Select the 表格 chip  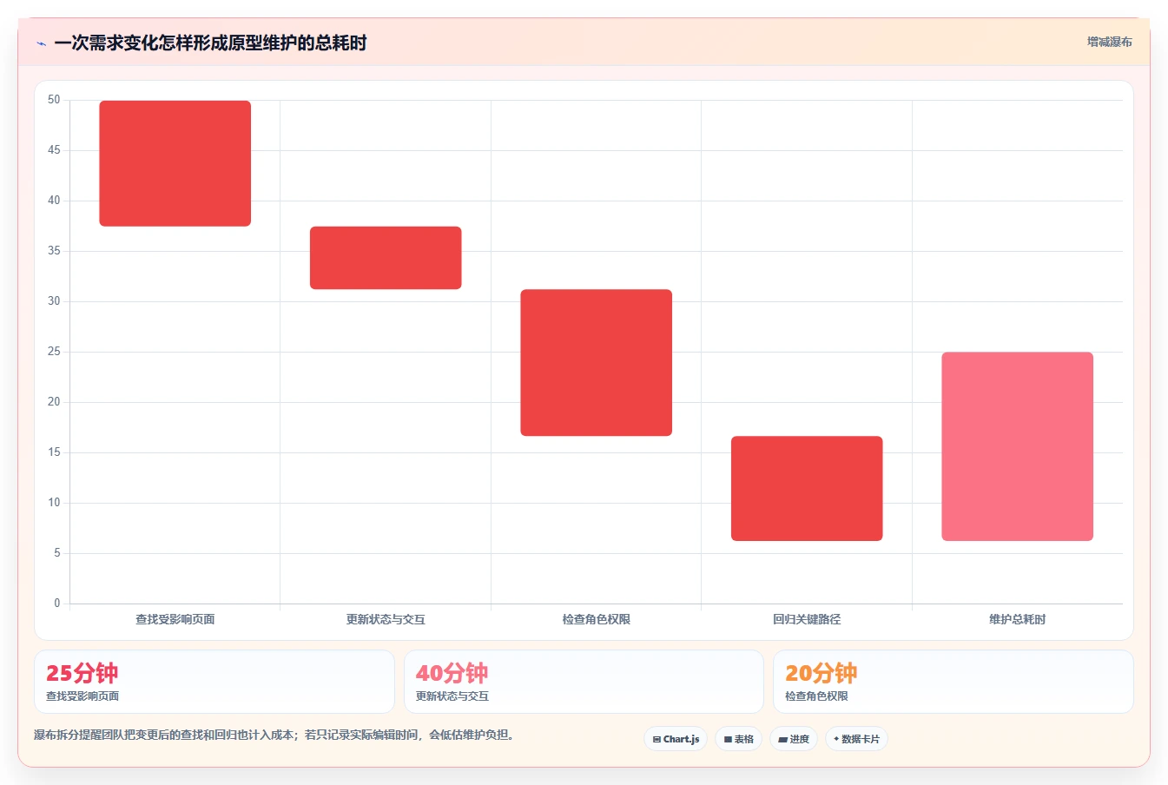738,739
